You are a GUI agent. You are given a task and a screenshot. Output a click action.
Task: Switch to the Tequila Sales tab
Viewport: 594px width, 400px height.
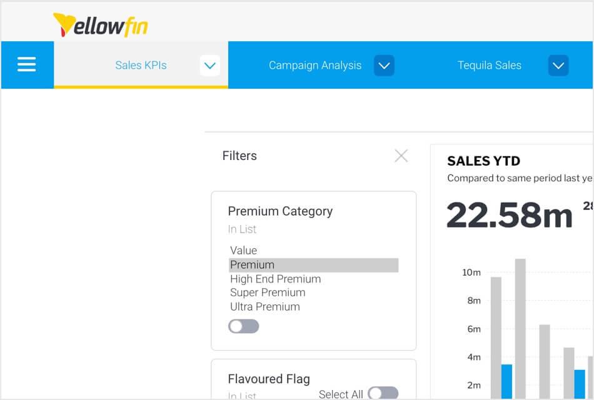pyautogui.click(x=490, y=65)
